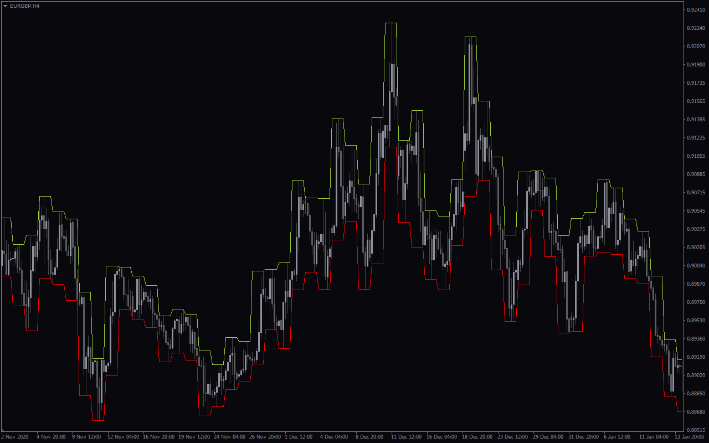Select price label 0.90715
709x443 pixels.
(x=695, y=193)
